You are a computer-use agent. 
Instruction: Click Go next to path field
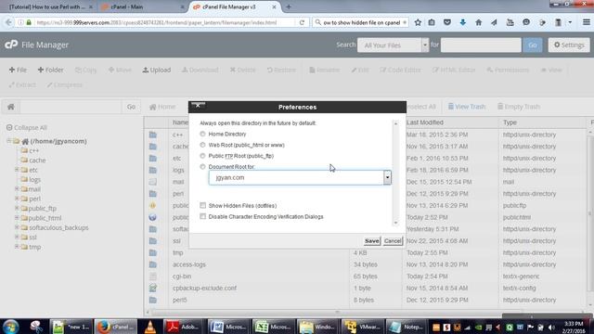(x=131, y=107)
